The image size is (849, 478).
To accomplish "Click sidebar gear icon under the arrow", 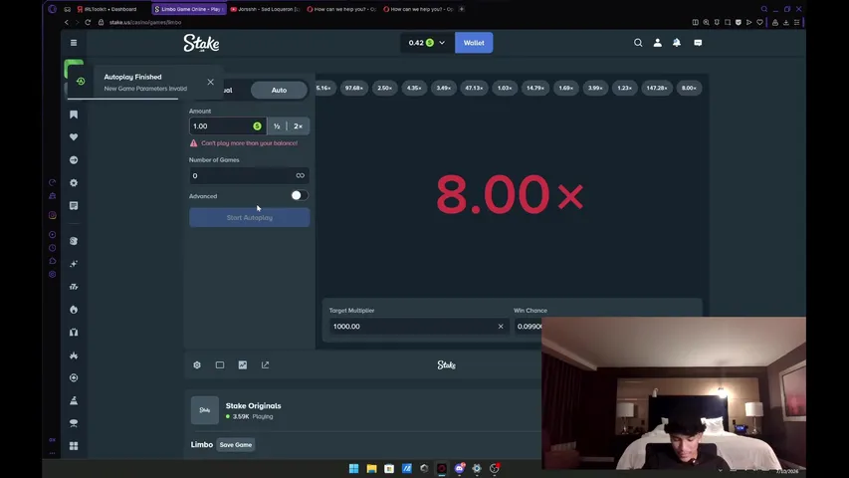I will pyautogui.click(x=74, y=182).
